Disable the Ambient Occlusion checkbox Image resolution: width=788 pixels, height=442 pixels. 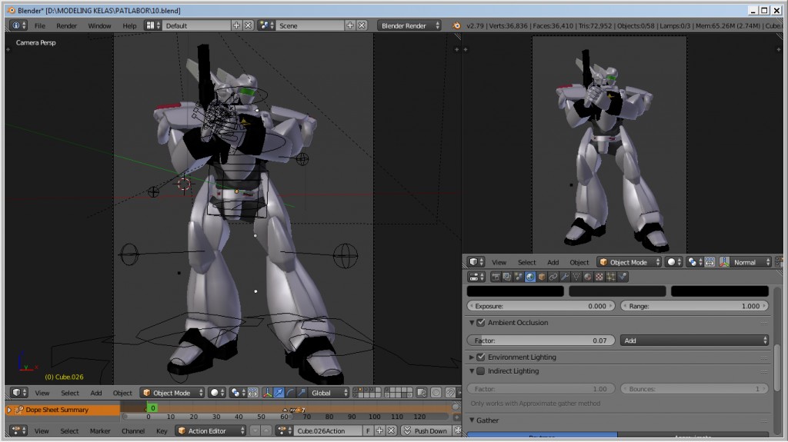481,323
